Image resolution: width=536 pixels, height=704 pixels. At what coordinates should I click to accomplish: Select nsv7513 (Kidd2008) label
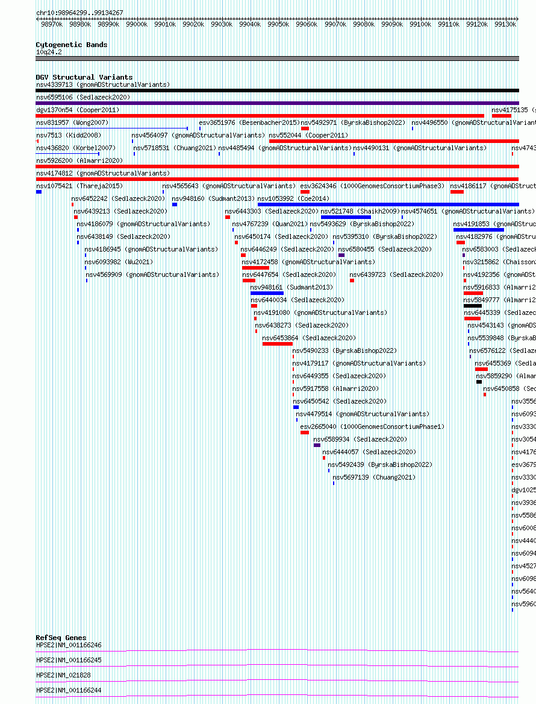click(69, 135)
